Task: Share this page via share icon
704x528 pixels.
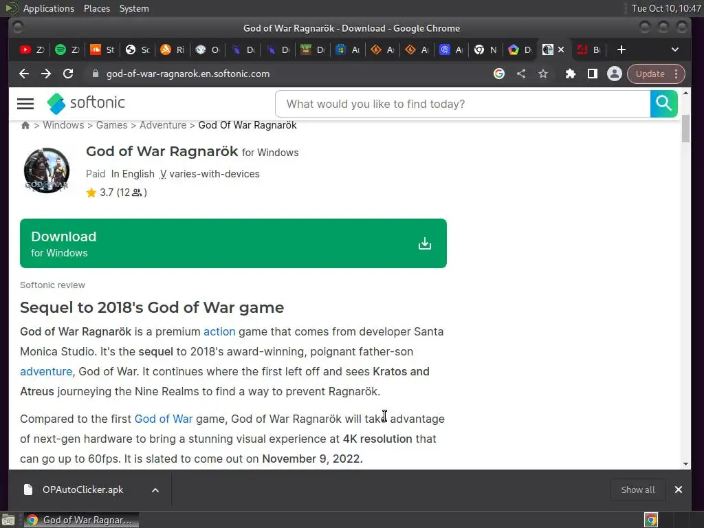Action: point(521,74)
